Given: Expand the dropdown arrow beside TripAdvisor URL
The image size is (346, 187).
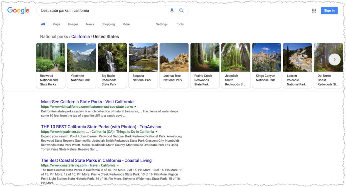Looking at the screenshot, I should pyautogui.click(x=156, y=132).
